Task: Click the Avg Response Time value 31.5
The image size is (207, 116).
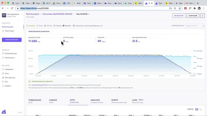Action: 135,41
